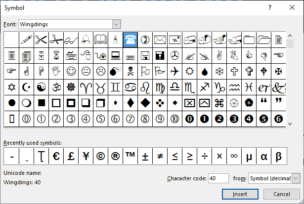Choose the frowning face symbol
Screen dimensions: 304x204
(101, 71)
